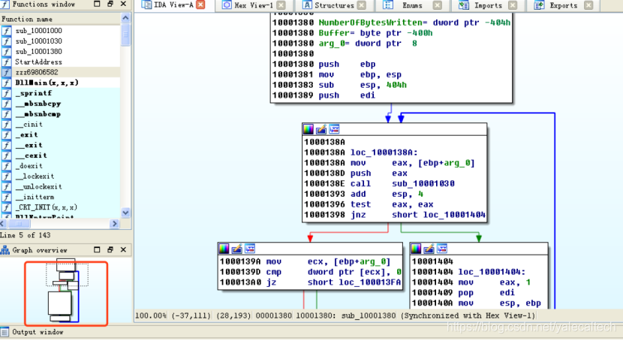The image size is (623, 341).
Task: Set node color for loc_10001404 block
Action: (416, 249)
